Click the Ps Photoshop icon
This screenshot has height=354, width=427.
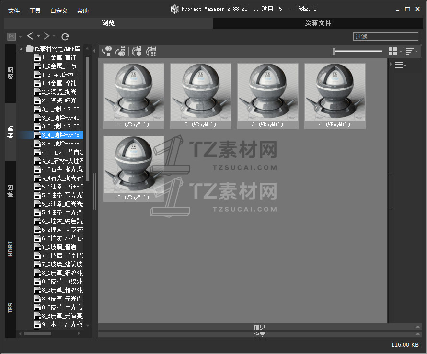pyautogui.click(x=12, y=36)
